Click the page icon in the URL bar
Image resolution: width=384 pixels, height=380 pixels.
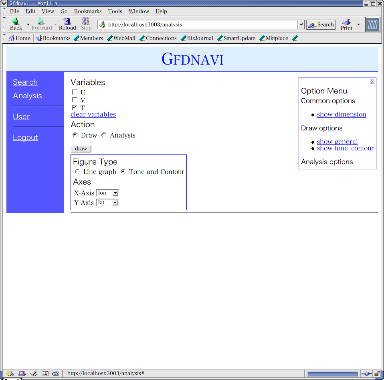point(103,24)
